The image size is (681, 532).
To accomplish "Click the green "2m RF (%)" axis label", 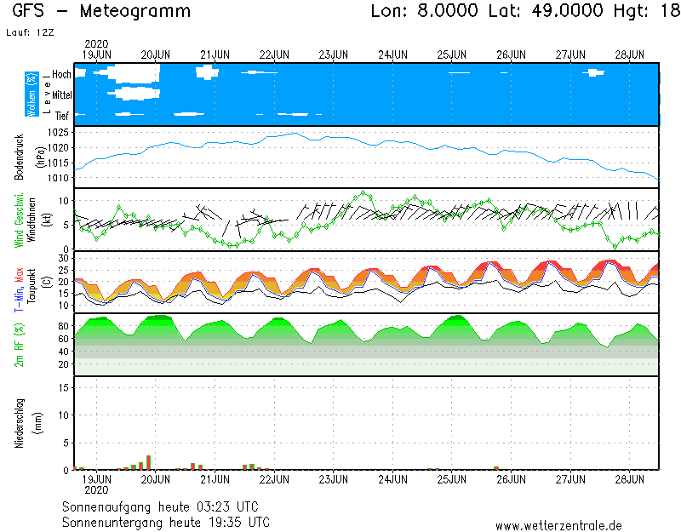I will (x=19, y=345).
